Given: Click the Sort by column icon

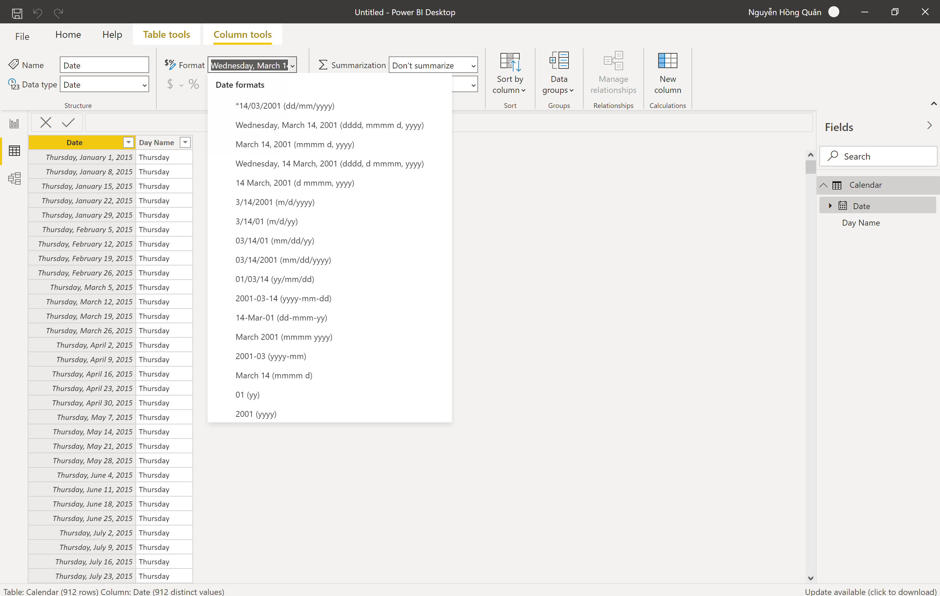Looking at the screenshot, I should pyautogui.click(x=510, y=61).
